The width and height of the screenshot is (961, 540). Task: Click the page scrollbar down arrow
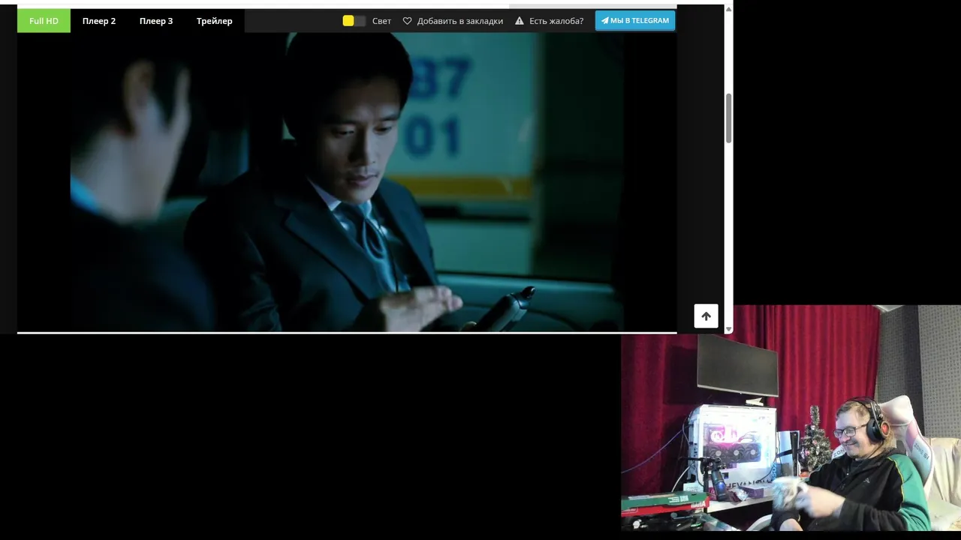728,328
